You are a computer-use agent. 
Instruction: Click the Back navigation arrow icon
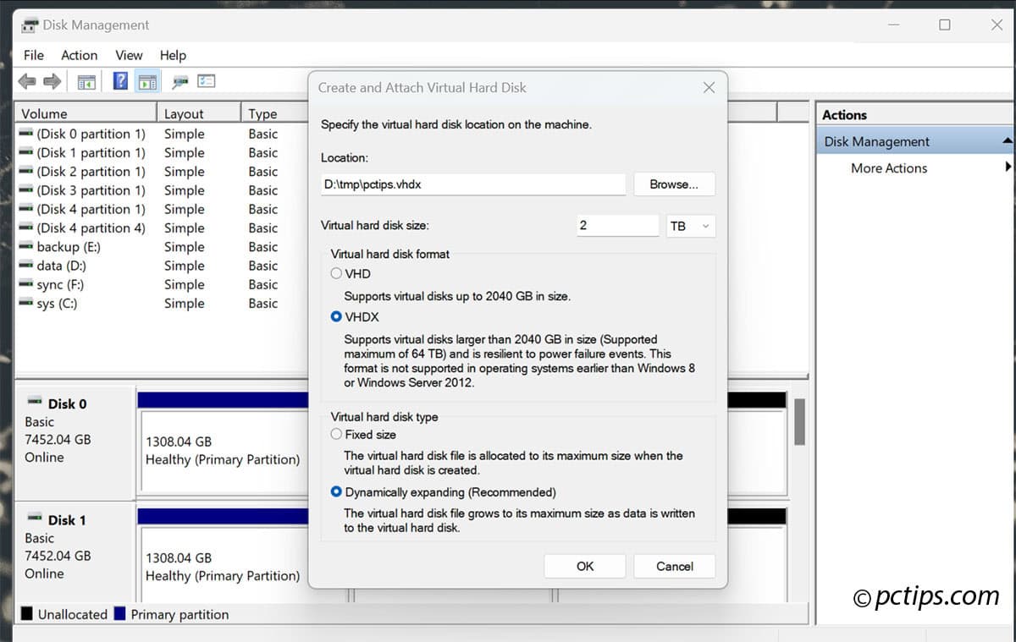[x=25, y=81]
